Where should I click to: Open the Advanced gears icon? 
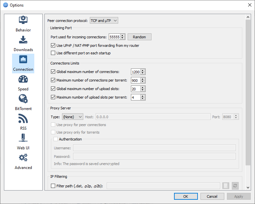[23, 158]
